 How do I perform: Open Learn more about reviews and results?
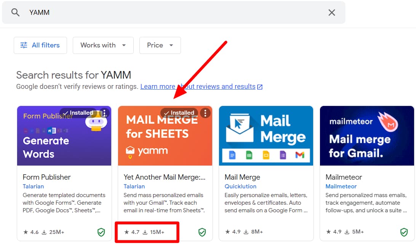198,87
